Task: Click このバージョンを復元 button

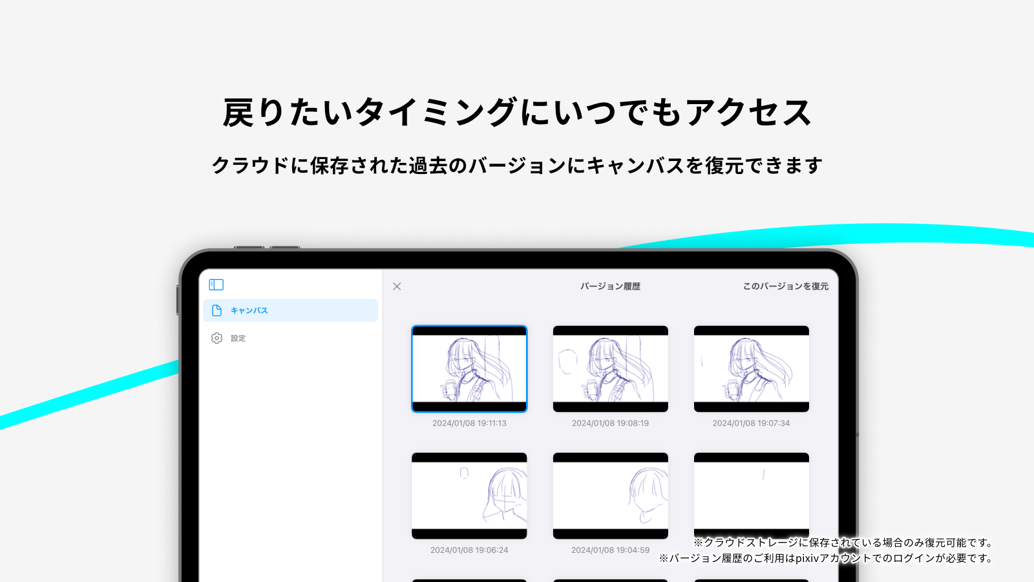Action: click(x=785, y=286)
